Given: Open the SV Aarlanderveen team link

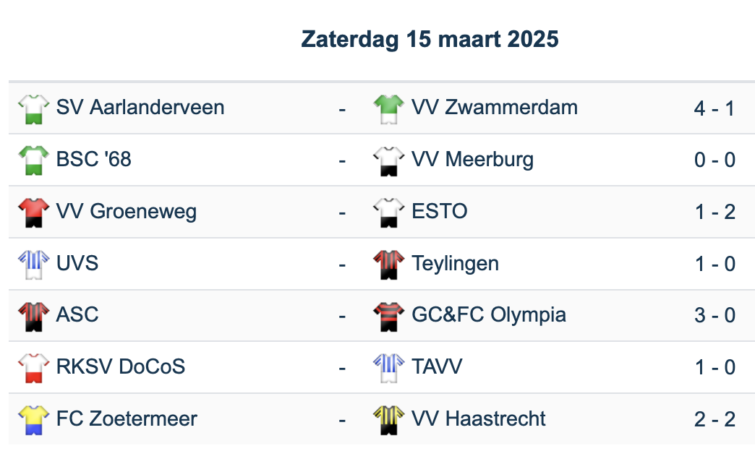Looking at the screenshot, I should 140,108.
